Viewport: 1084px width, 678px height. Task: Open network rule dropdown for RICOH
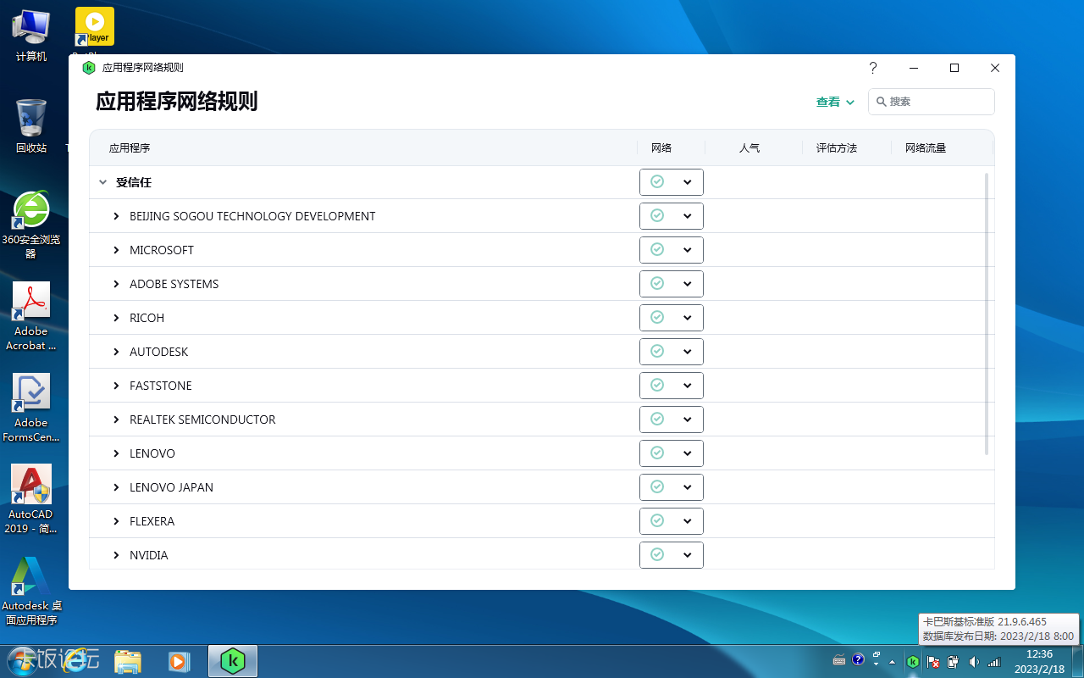pyautogui.click(x=672, y=318)
